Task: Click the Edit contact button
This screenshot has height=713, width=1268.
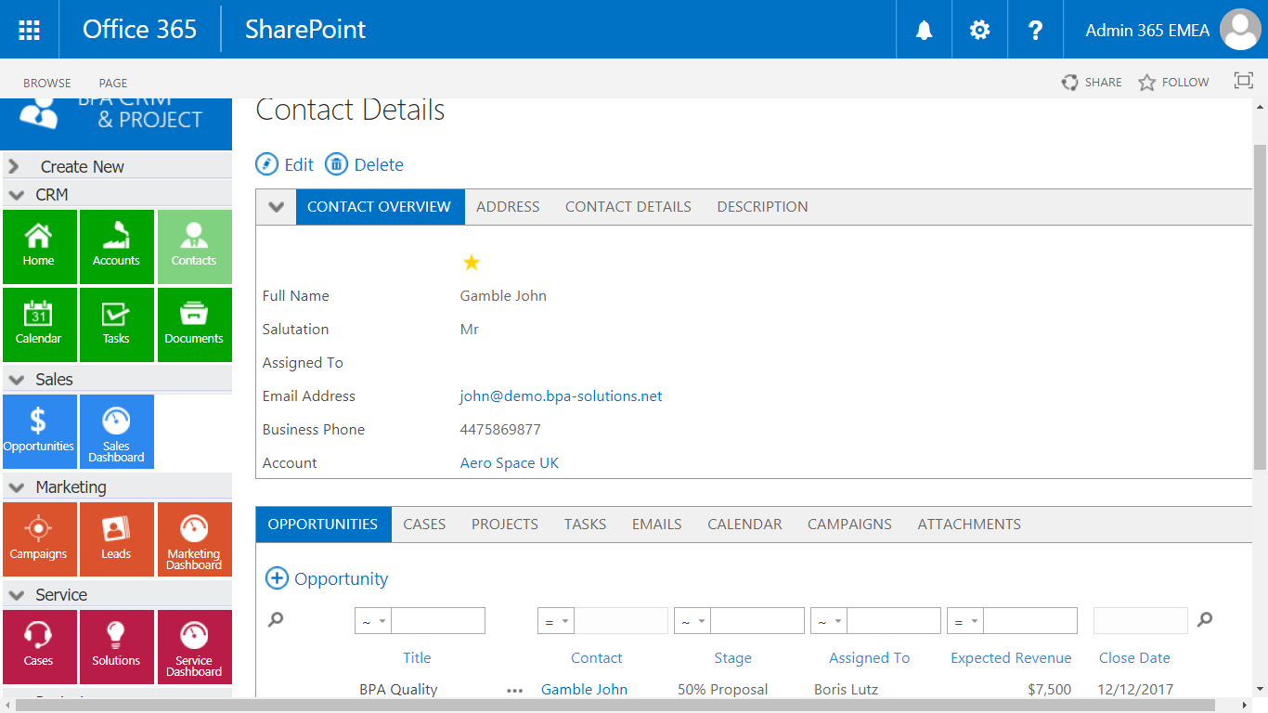Action: coord(285,164)
